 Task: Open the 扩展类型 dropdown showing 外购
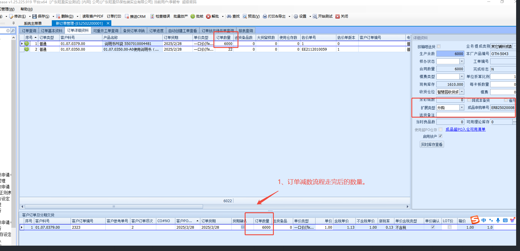(x=462, y=107)
